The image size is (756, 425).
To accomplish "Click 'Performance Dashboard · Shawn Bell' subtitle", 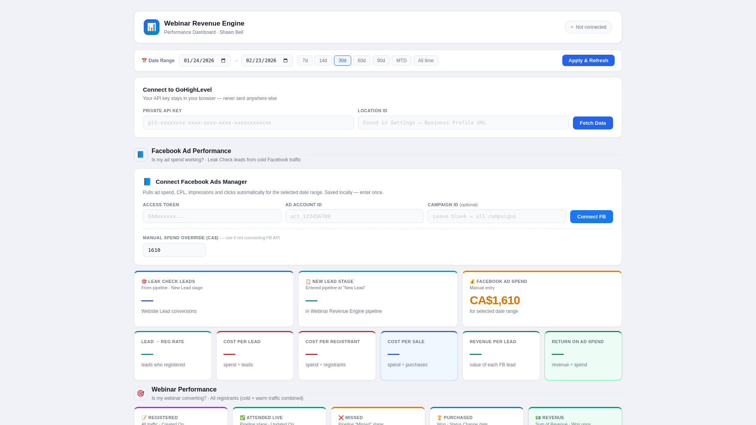I will click(x=204, y=32).
